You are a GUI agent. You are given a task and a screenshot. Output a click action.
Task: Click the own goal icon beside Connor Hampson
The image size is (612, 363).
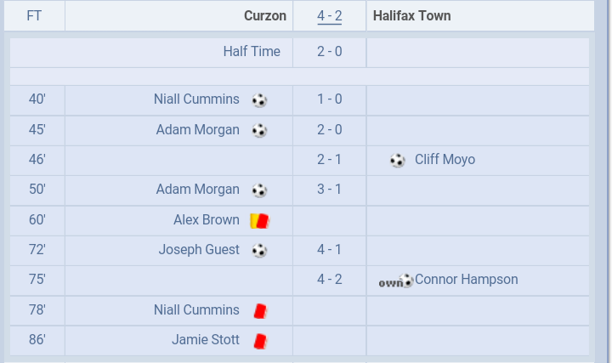(x=396, y=281)
